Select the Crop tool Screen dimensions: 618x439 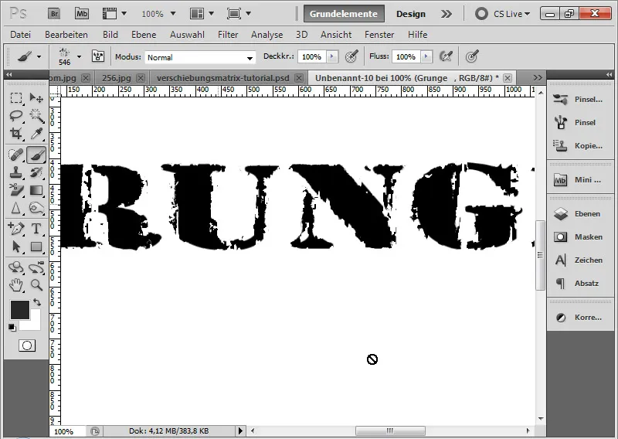[x=16, y=134]
